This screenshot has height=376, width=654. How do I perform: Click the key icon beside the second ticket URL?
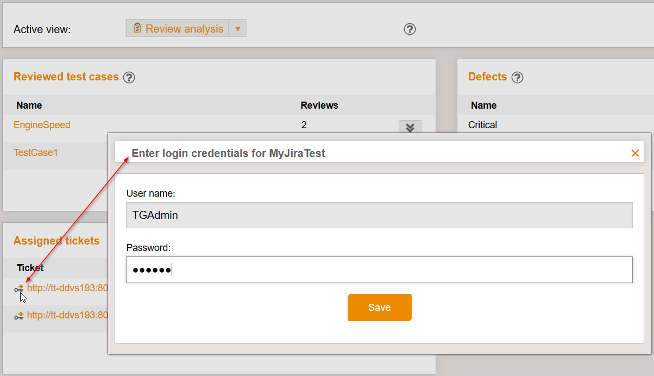click(x=18, y=315)
